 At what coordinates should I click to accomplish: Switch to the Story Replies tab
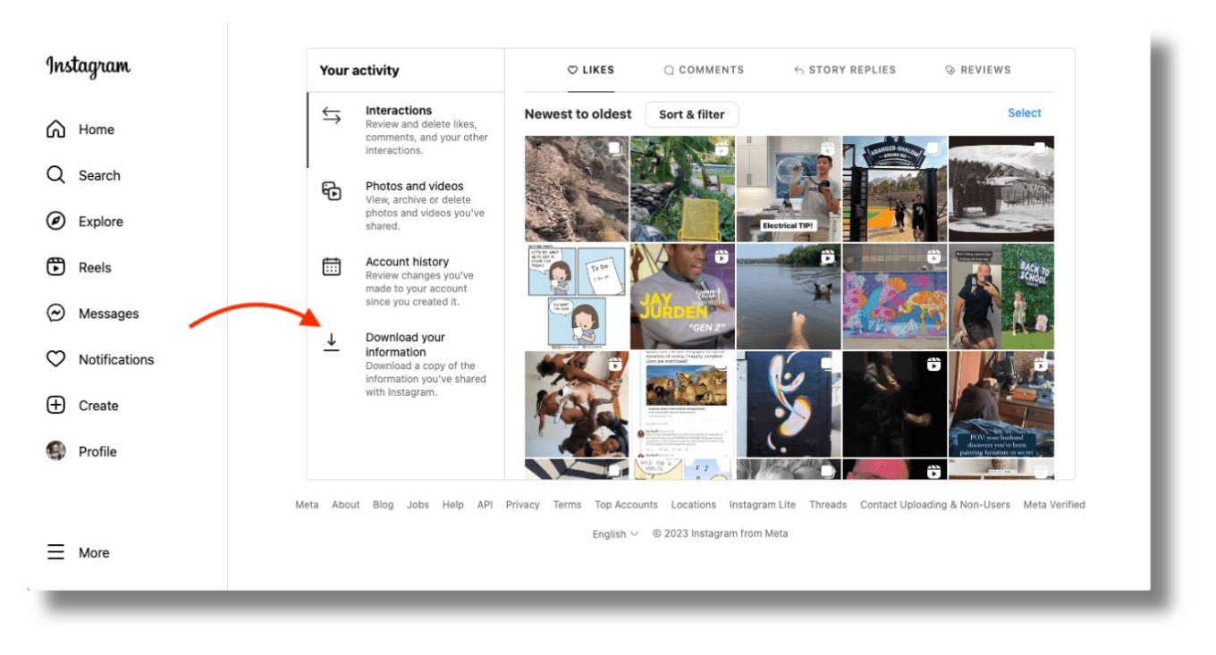pyautogui.click(x=844, y=70)
